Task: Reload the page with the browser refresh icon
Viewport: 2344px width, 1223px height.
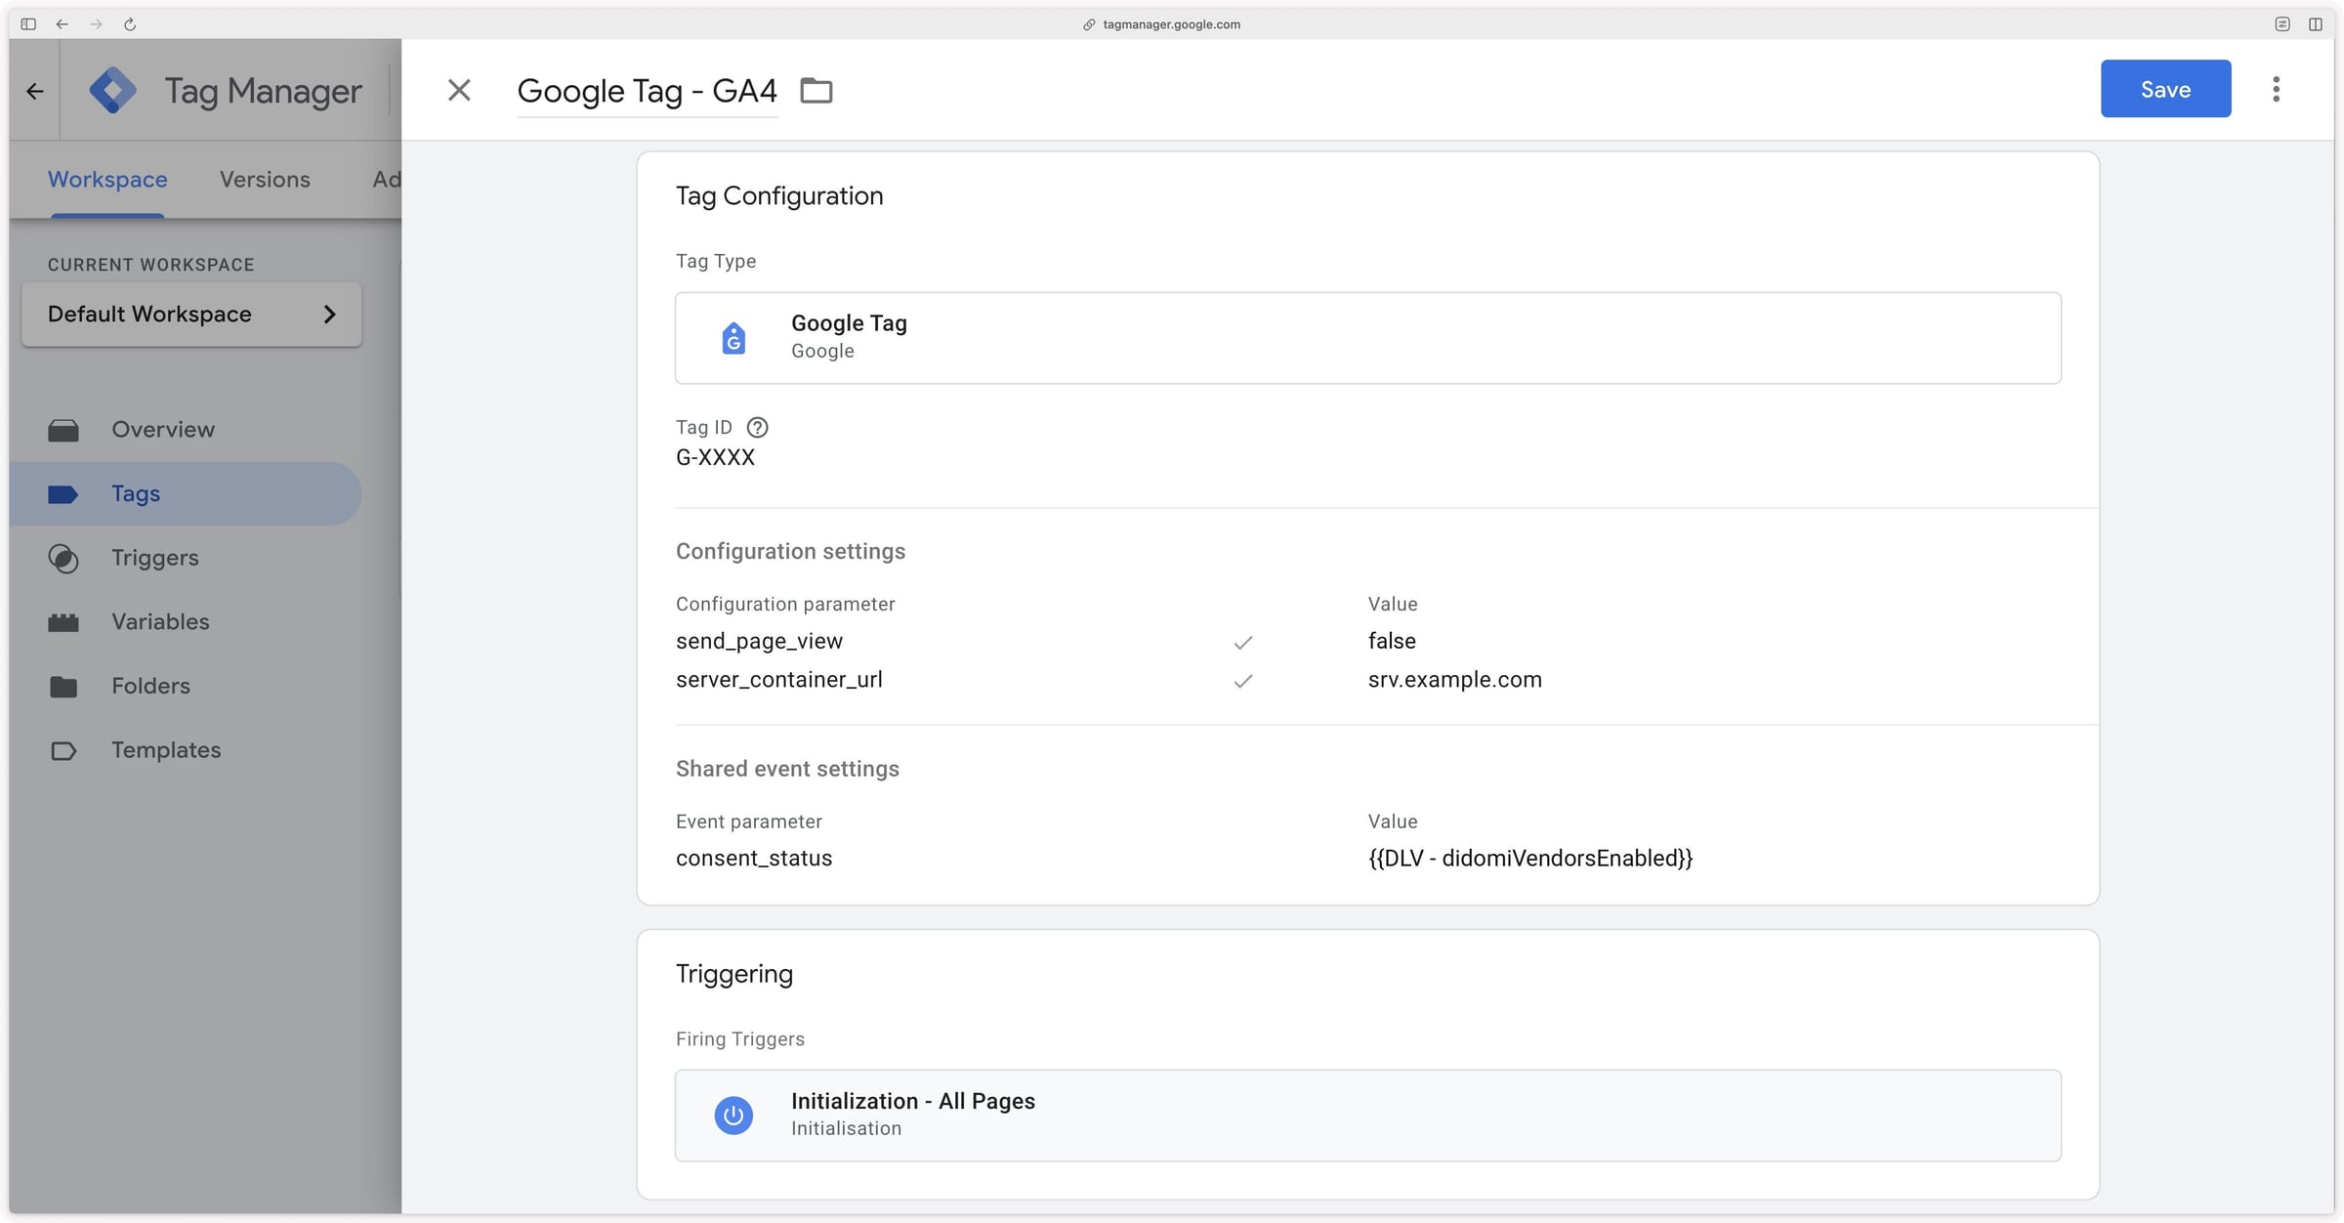Action: [x=130, y=24]
